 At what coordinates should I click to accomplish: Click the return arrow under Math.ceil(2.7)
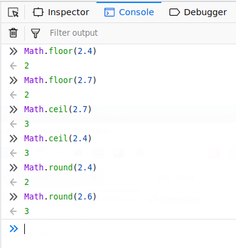pyautogui.click(x=13, y=124)
